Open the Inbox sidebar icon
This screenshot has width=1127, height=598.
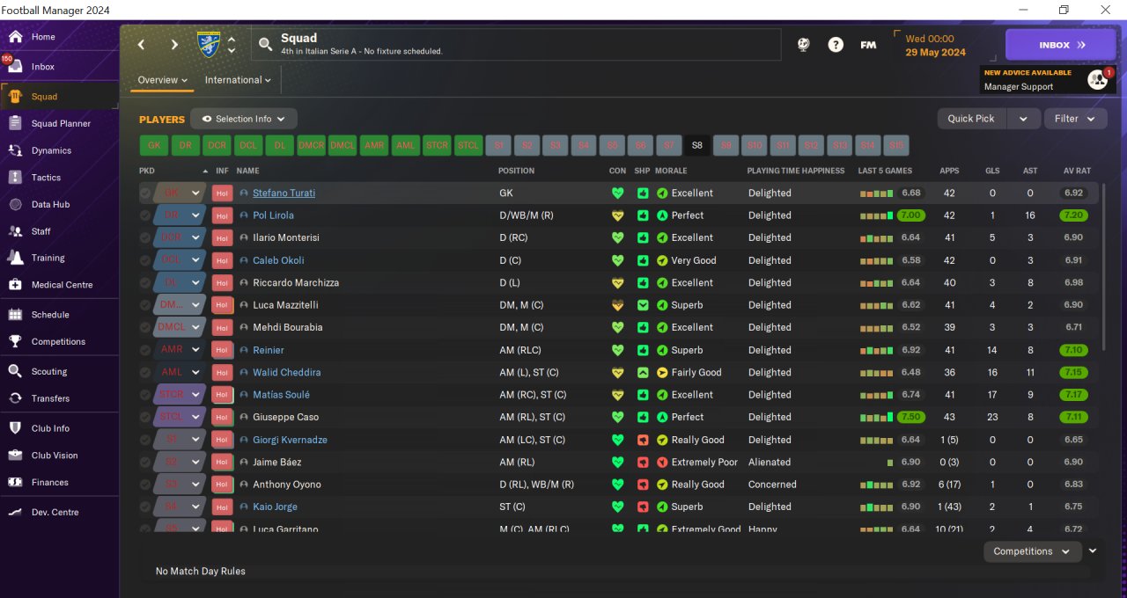15,67
